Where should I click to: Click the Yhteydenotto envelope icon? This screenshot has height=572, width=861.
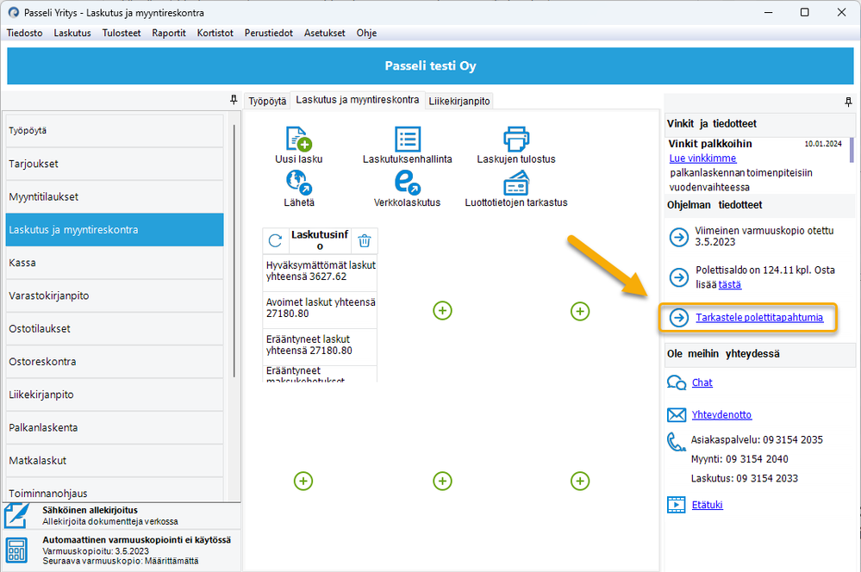pyautogui.click(x=677, y=415)
